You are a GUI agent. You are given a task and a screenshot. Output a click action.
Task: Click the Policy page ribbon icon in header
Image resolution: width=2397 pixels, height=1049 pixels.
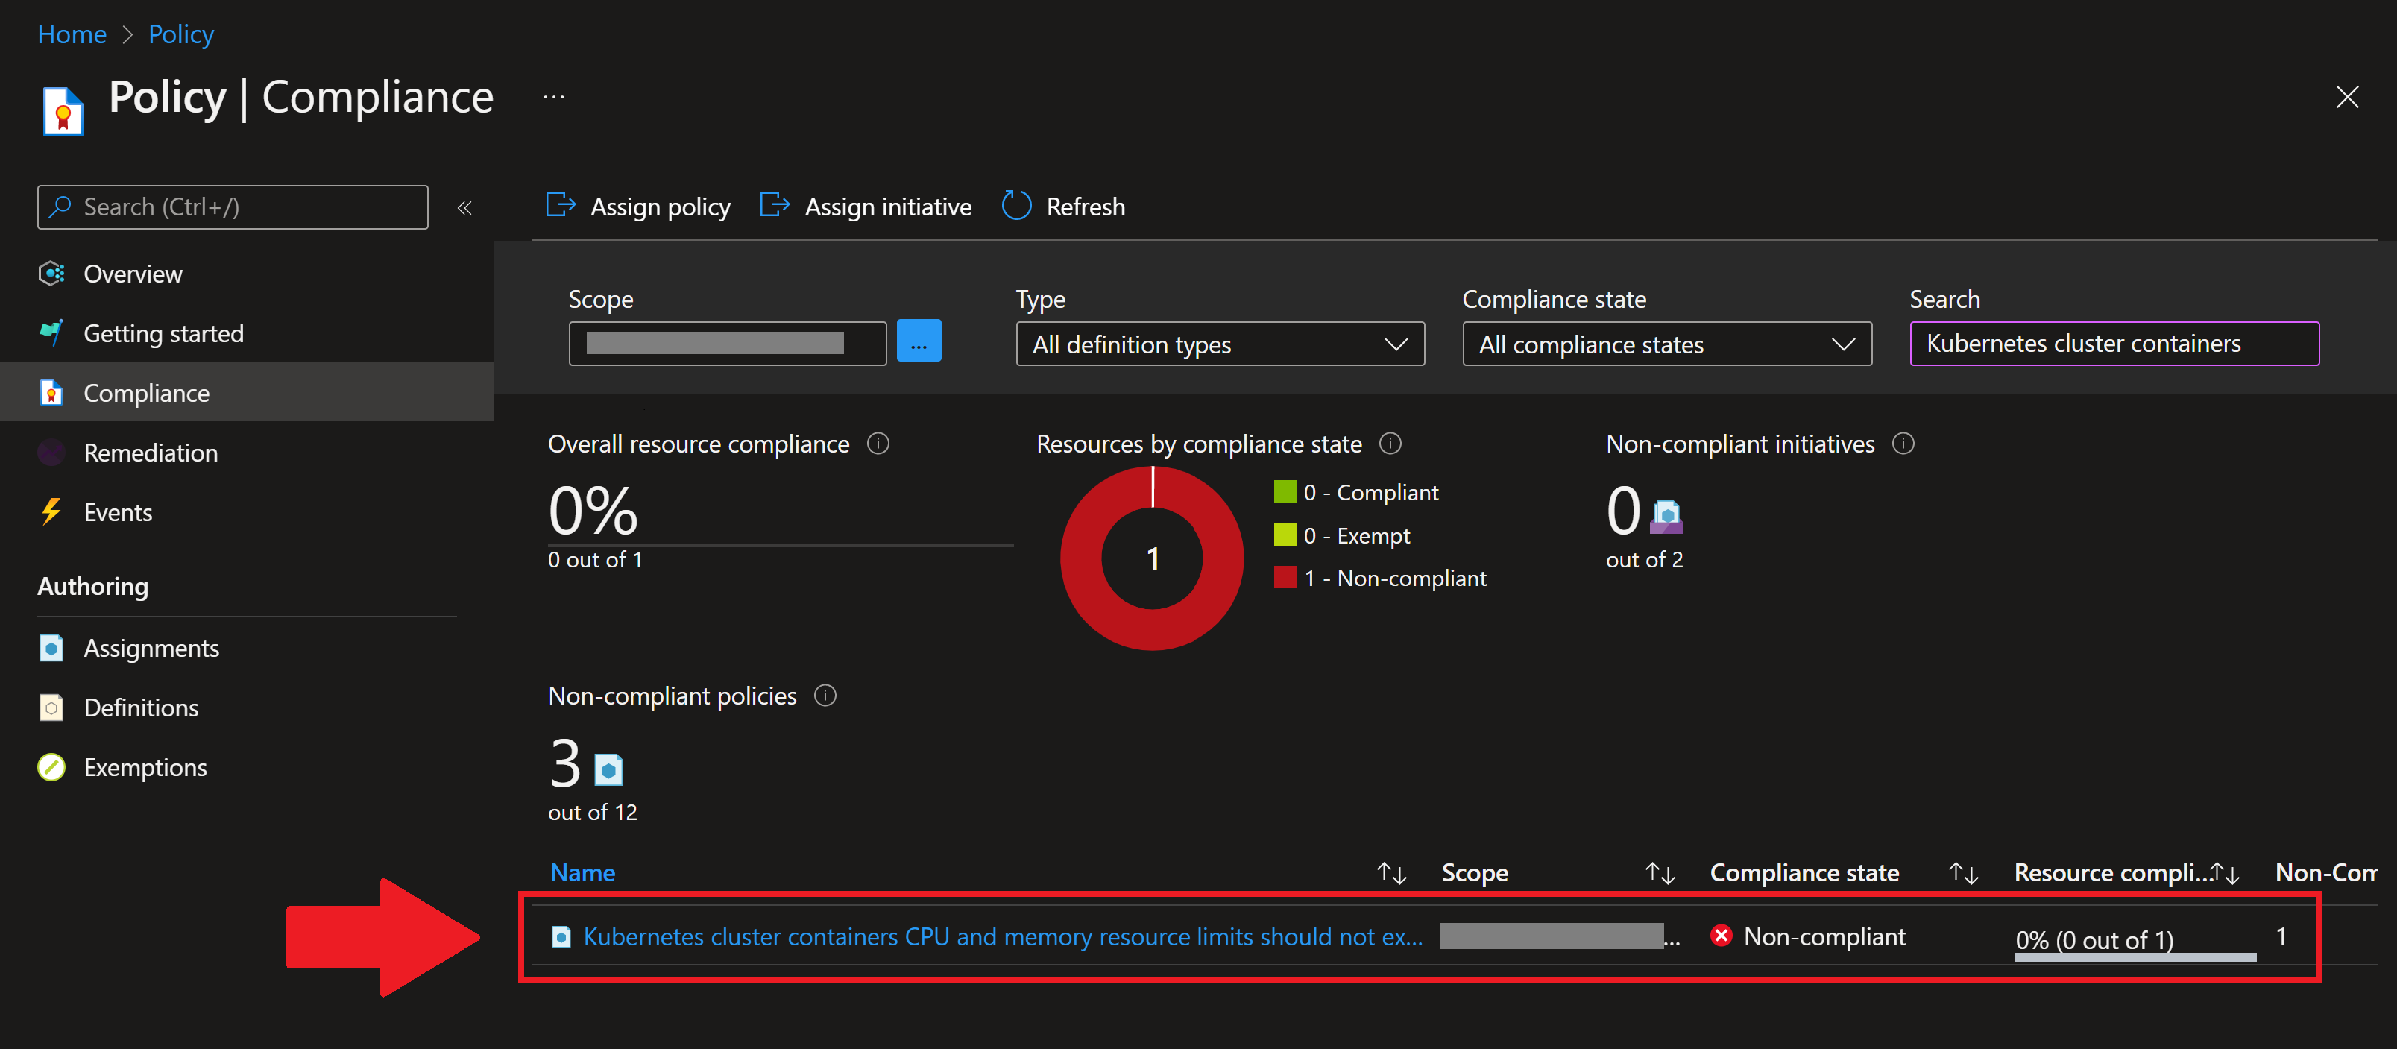click(x=63, y=111)
